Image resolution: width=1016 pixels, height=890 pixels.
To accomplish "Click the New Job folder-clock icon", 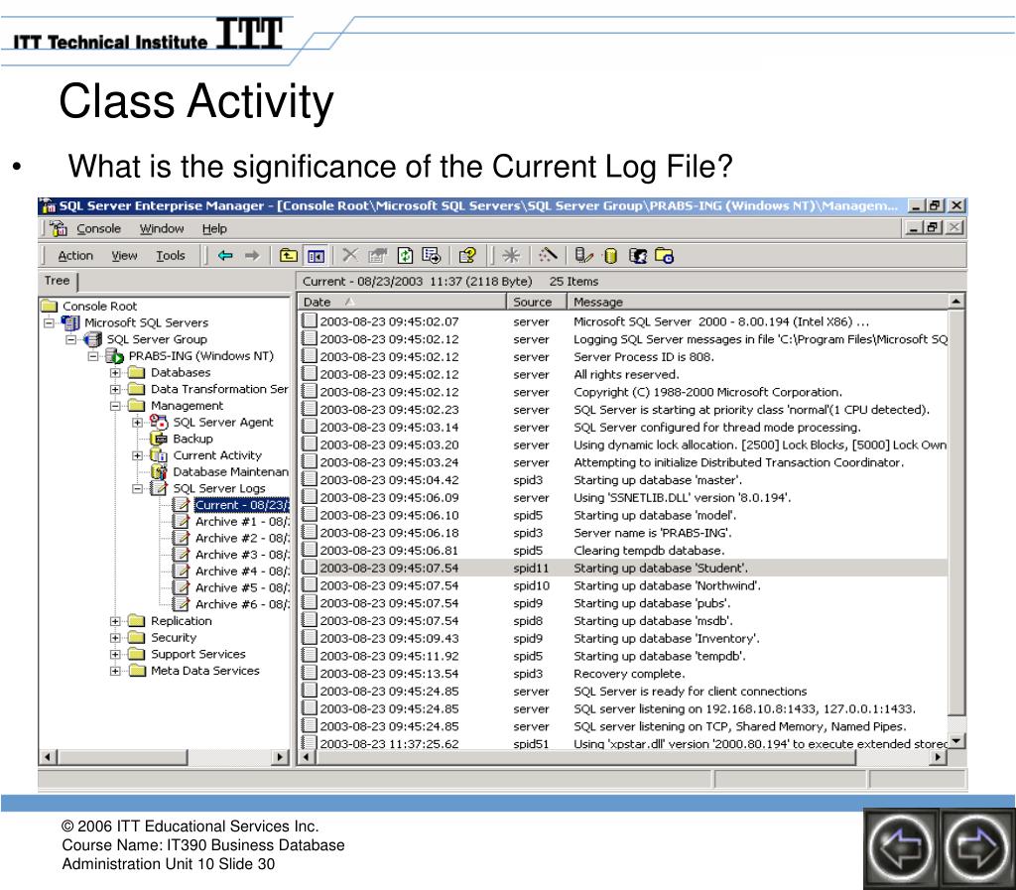I will [x=664, y=256].
